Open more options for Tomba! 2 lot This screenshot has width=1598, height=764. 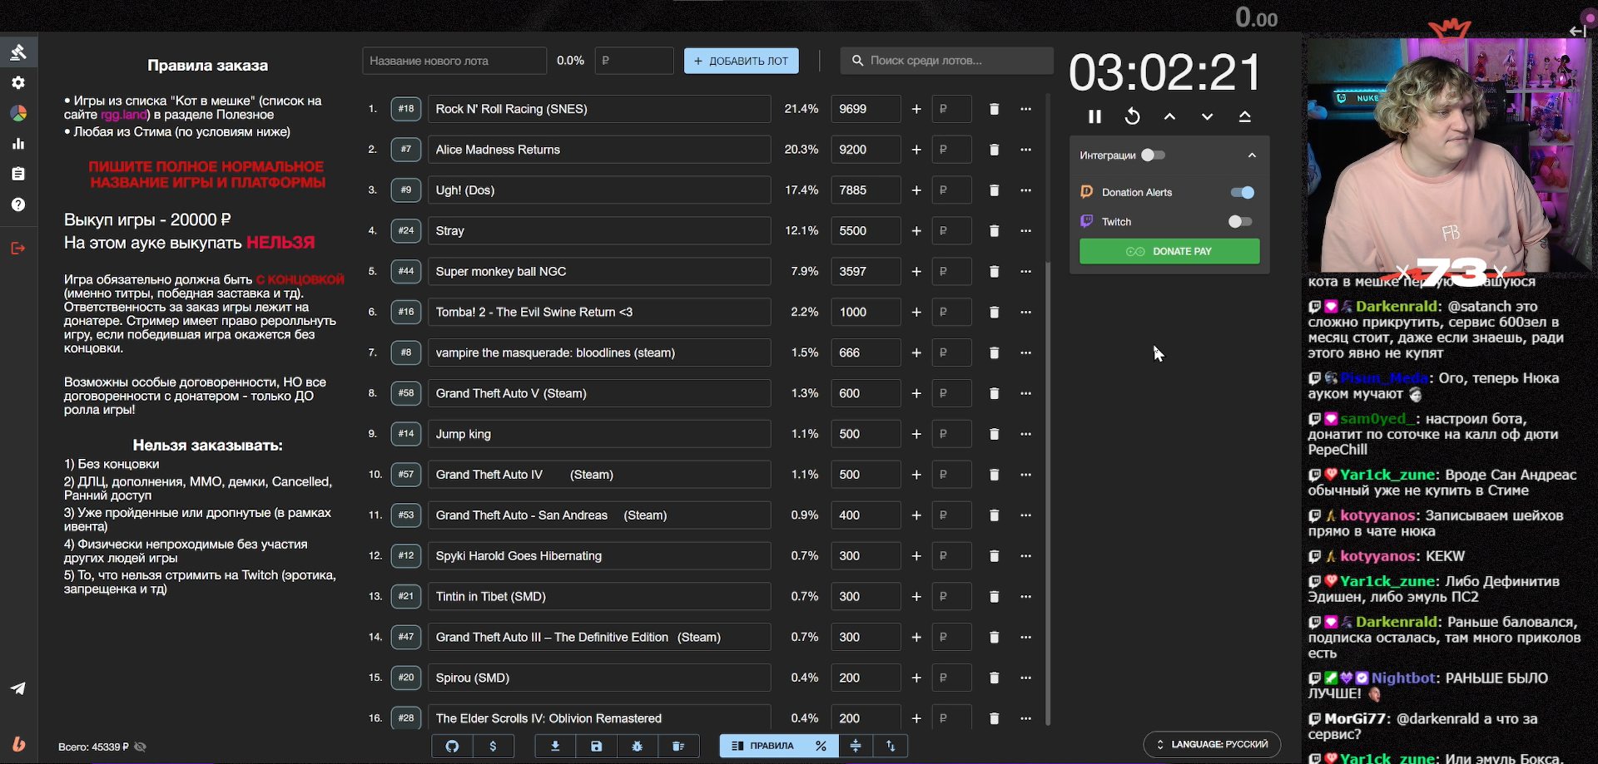point(1025,313)
